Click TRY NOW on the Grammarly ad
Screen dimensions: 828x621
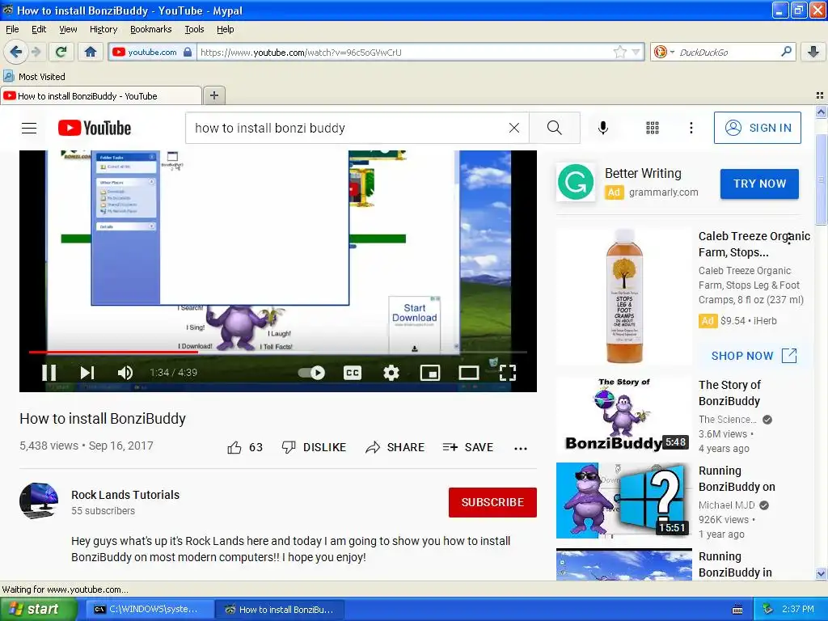[x=759, y=184]
